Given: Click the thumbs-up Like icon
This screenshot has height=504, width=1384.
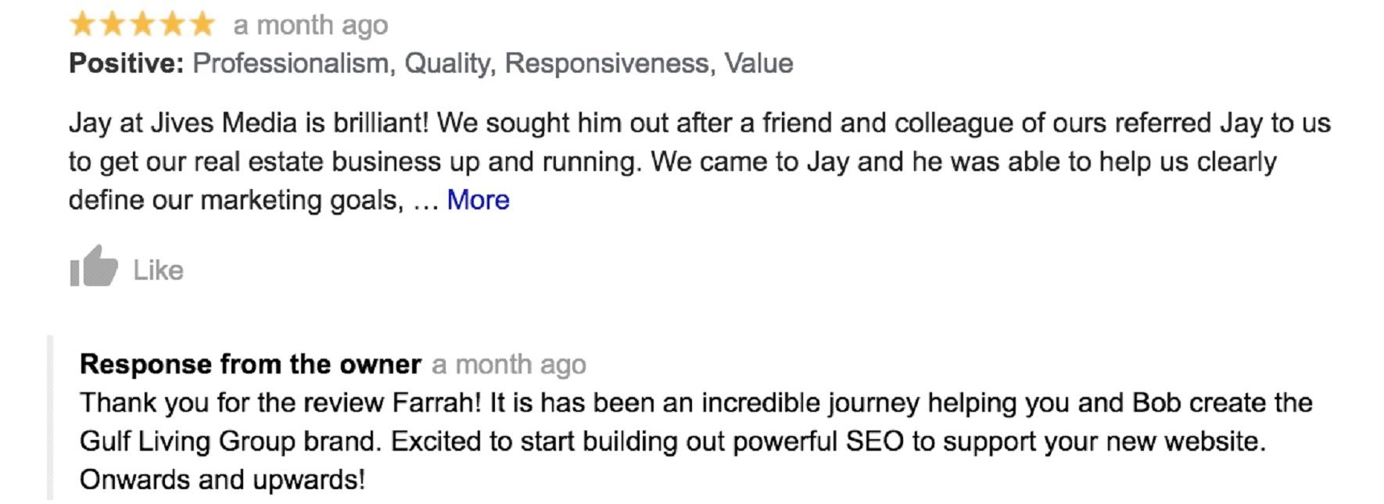Looking at the screenshot, I should tap(94, 266).
